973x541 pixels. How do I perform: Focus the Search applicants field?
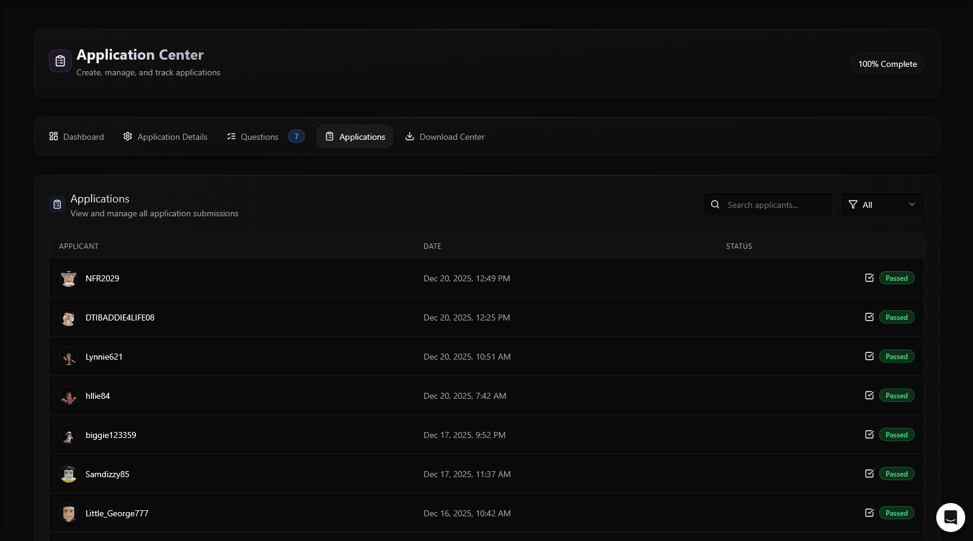[x=775, y=205]
